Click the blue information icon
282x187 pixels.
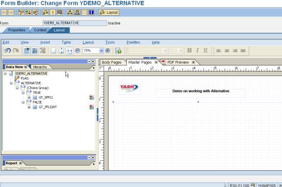pos(91,12)
